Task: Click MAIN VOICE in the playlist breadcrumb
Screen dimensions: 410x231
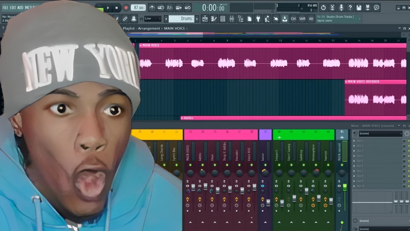Action: tap(175, 29)
